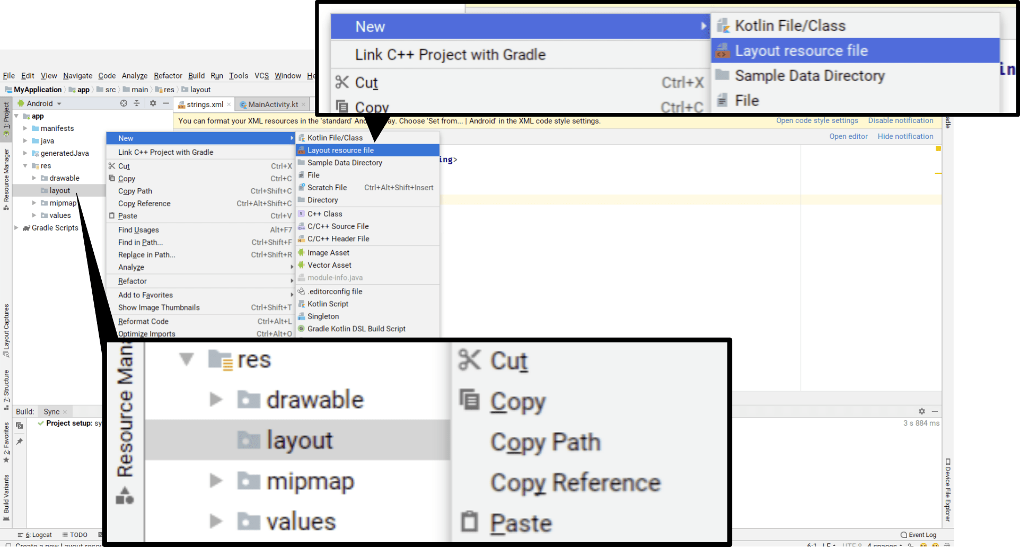Image resolution: width=1020 pixels, height=547 pixels.
Task: Expand the generatedJava folder
Action: click(x=25, y=153)
